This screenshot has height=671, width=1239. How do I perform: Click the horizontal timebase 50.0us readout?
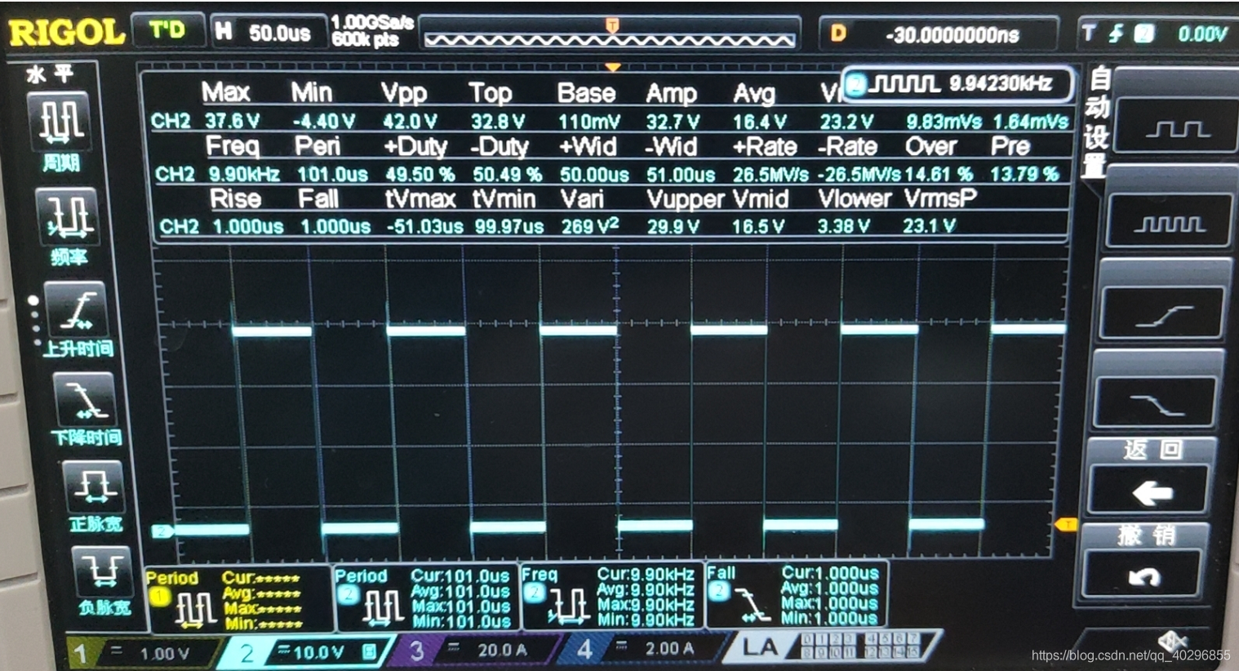click(x=269, y=33)
